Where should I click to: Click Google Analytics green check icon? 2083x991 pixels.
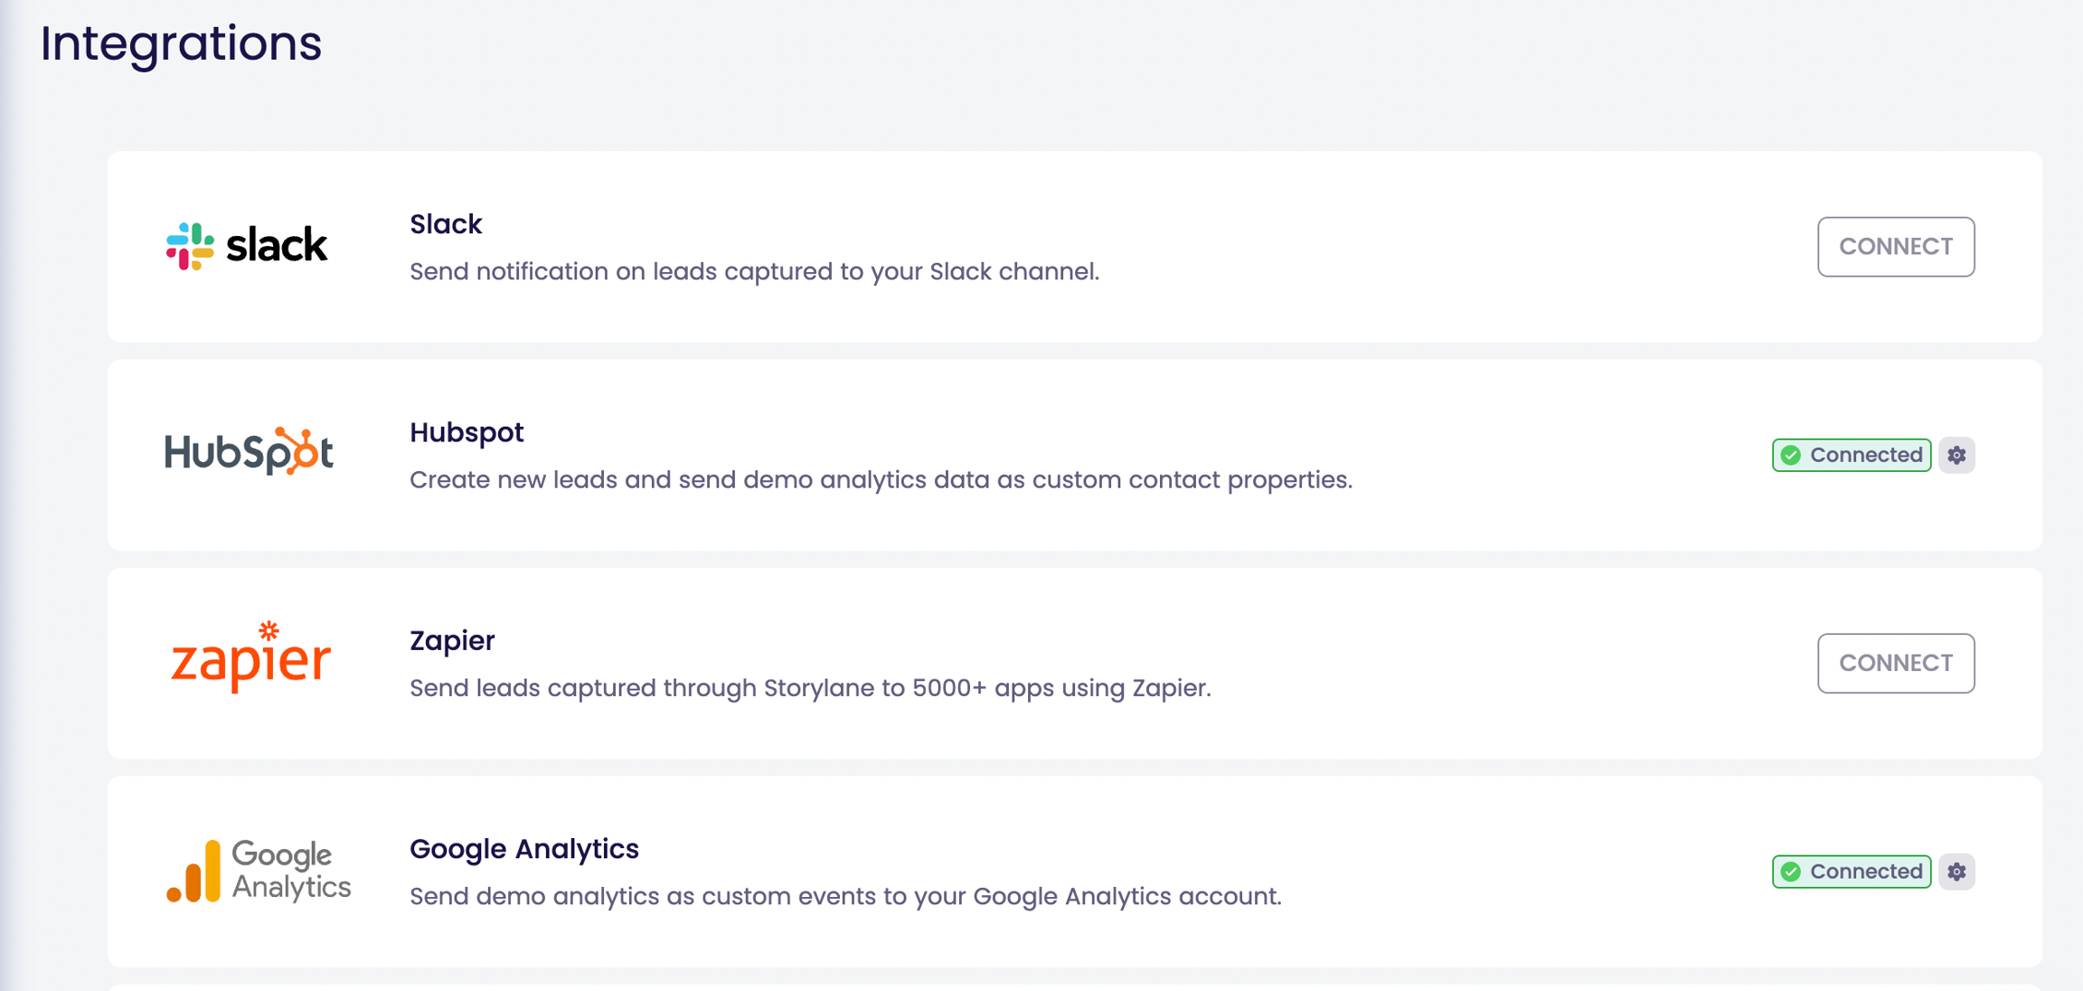pyautogui.click(x=1791, y=872)
